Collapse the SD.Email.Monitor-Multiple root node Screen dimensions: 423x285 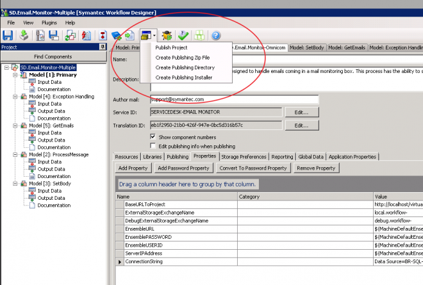click(x=6, y=67)
